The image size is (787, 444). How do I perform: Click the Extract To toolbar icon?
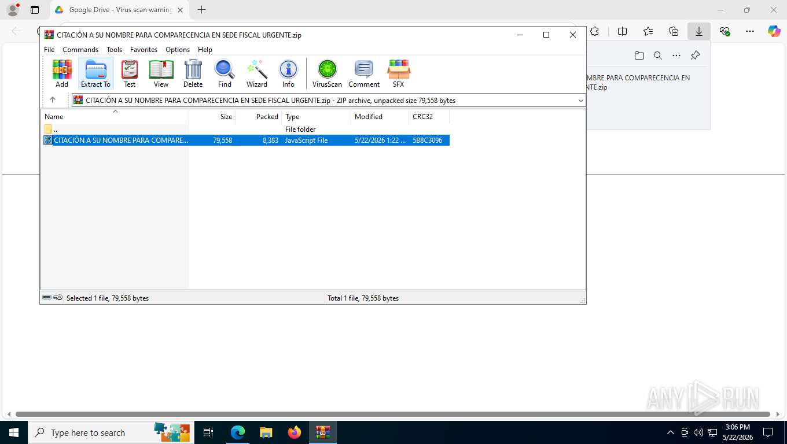tap(95, 73)
